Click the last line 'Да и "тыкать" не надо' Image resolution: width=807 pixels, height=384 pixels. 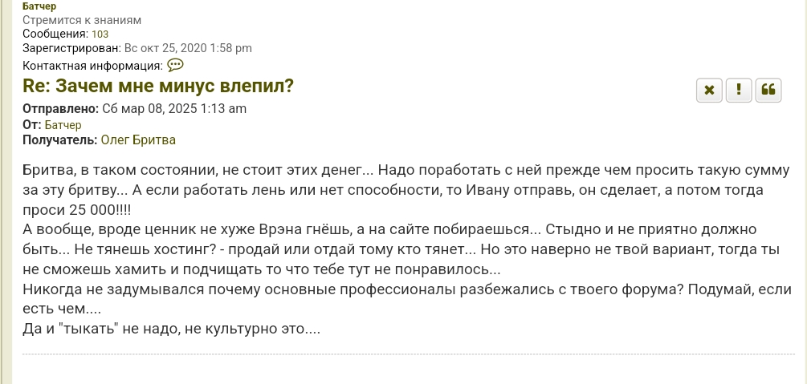172,329
